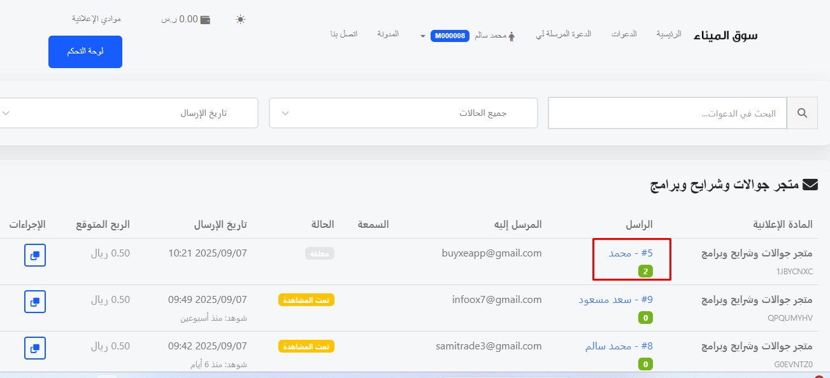Open الدعوة المرسلة لي page
Screen dimensions: 830x378
point(563,34)
